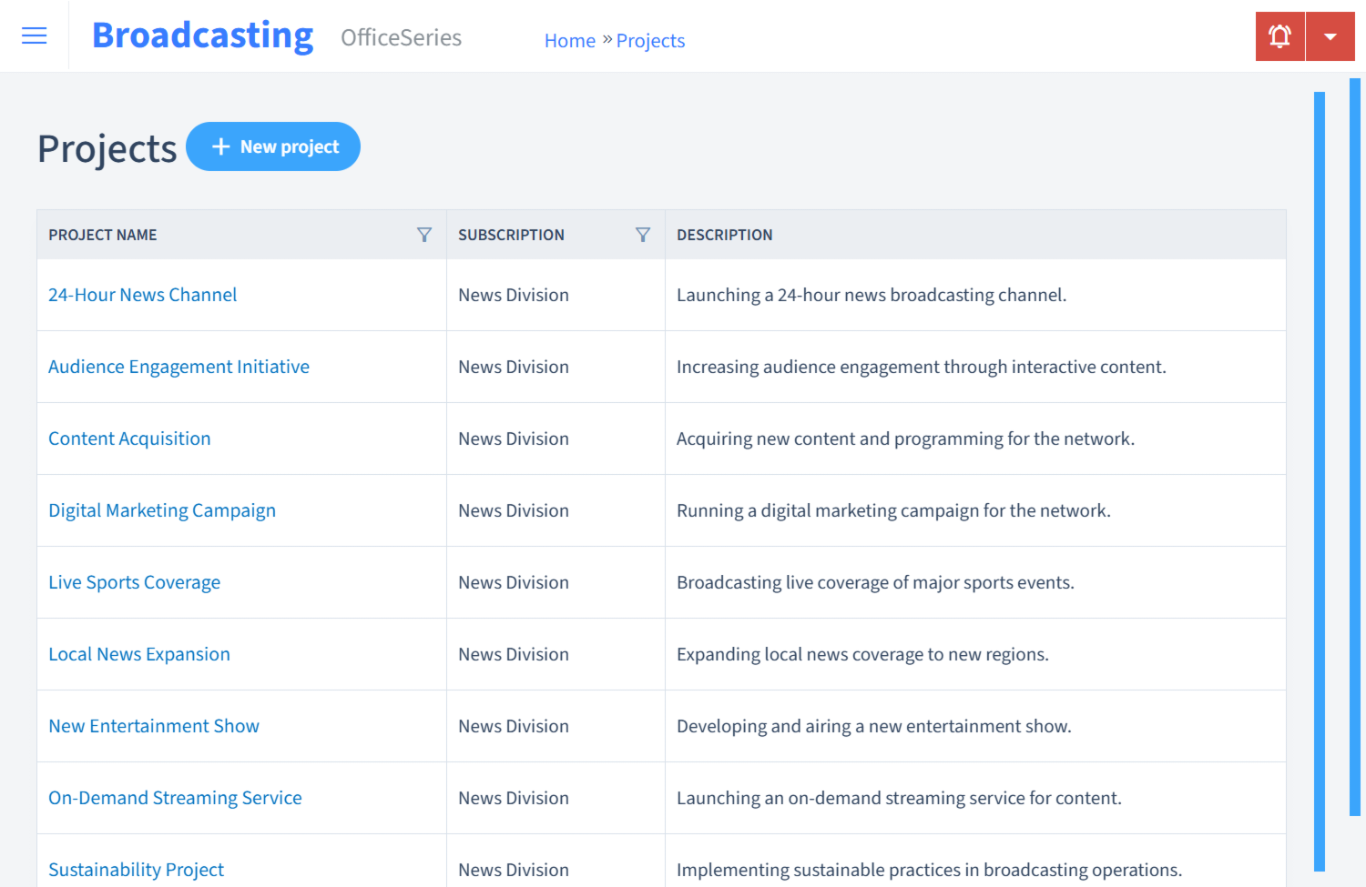
Task: Open the 24-Hour News Channel project
Action: [142, 295]
